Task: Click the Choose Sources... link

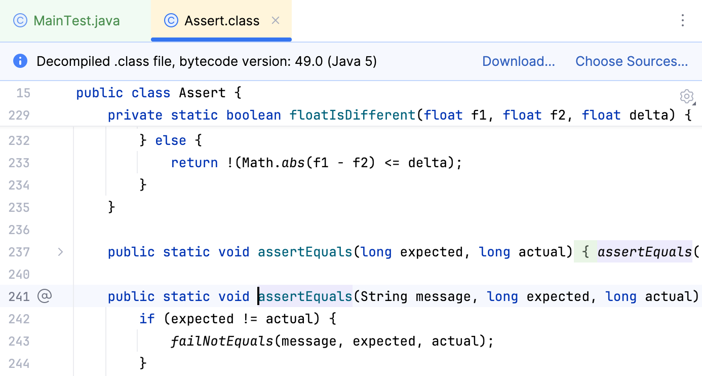Action: (632, 61)
